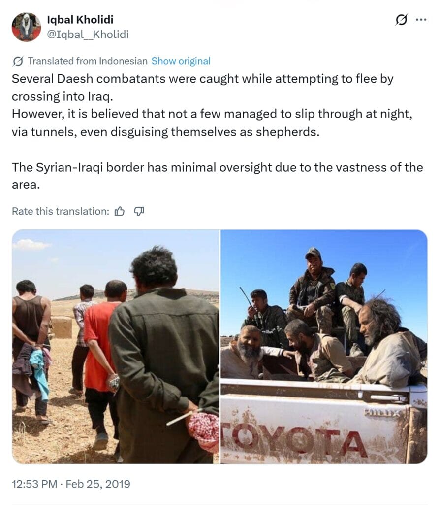Open right photo of Toyota pickup truck
The image size is (440, 505).
[324, 346]
